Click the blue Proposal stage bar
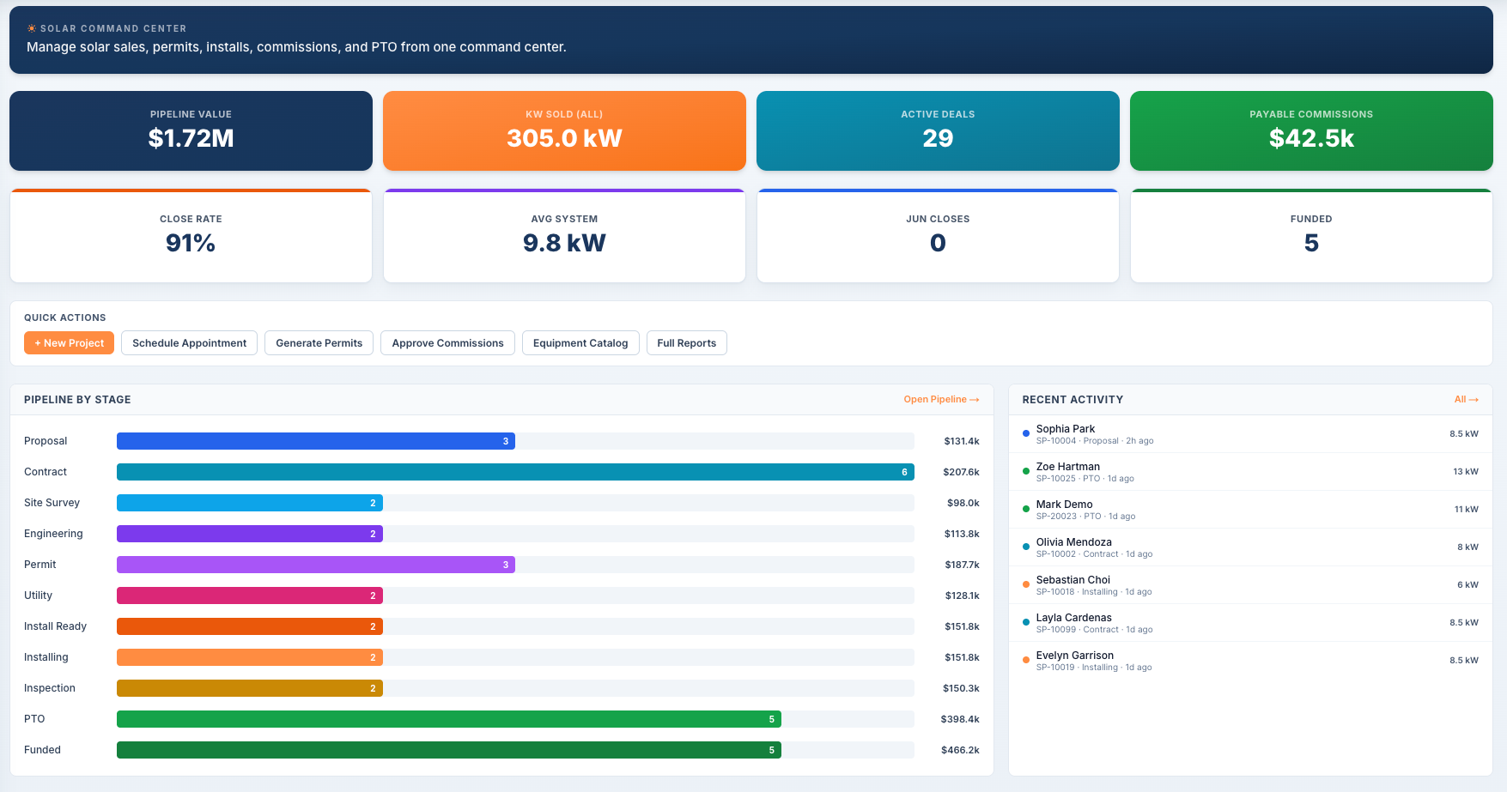The height and width of the screenshot is (792, 1507). pyautogui.click(x=316, y=441)
